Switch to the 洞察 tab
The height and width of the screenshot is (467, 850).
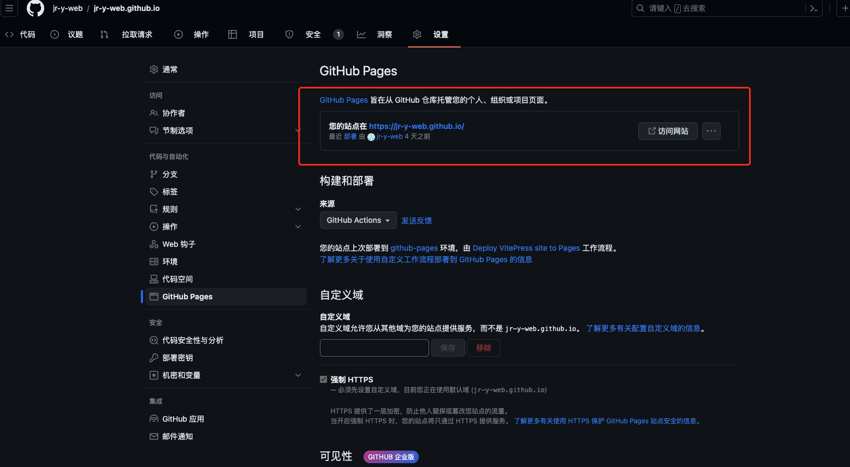375,34
